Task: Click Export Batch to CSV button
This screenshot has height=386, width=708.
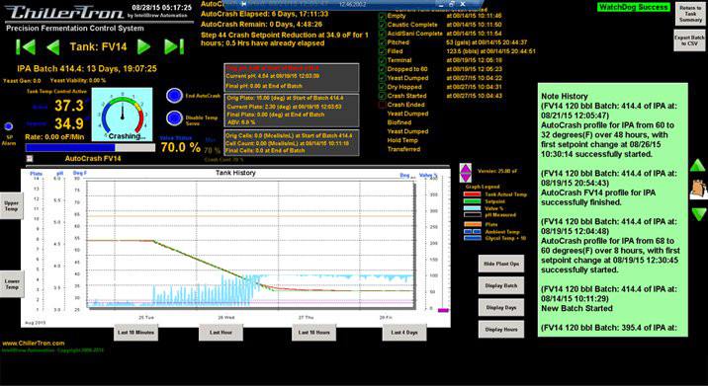Action: click(689, 40)
